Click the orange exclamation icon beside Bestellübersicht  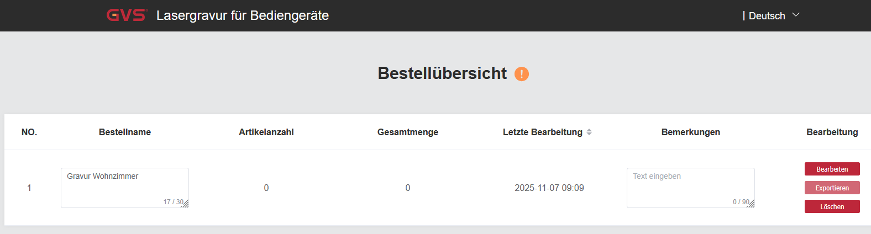pyautogui.click(x=522, y=74)
